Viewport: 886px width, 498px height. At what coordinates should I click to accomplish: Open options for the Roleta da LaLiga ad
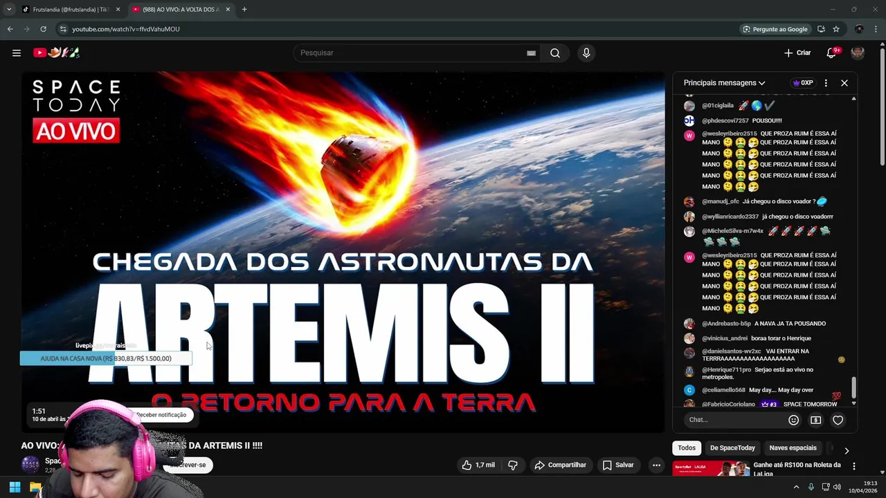coord(853,466)
